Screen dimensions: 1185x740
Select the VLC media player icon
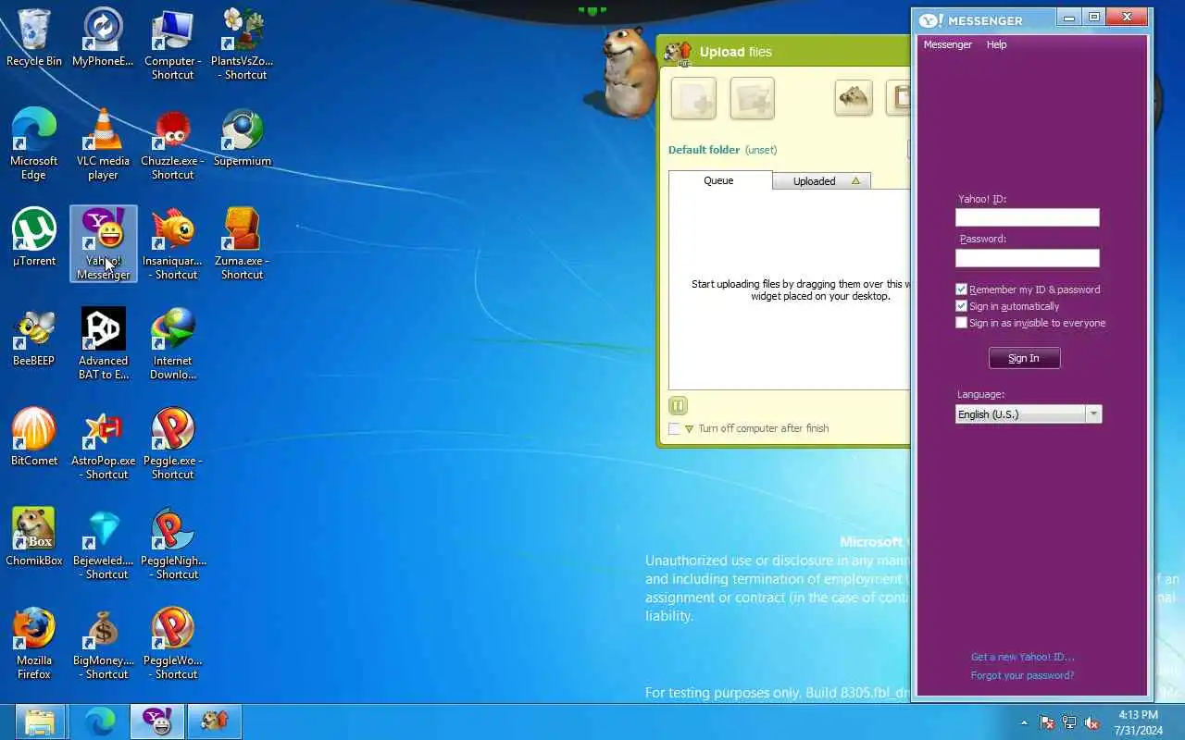click(x=103, y=144)
